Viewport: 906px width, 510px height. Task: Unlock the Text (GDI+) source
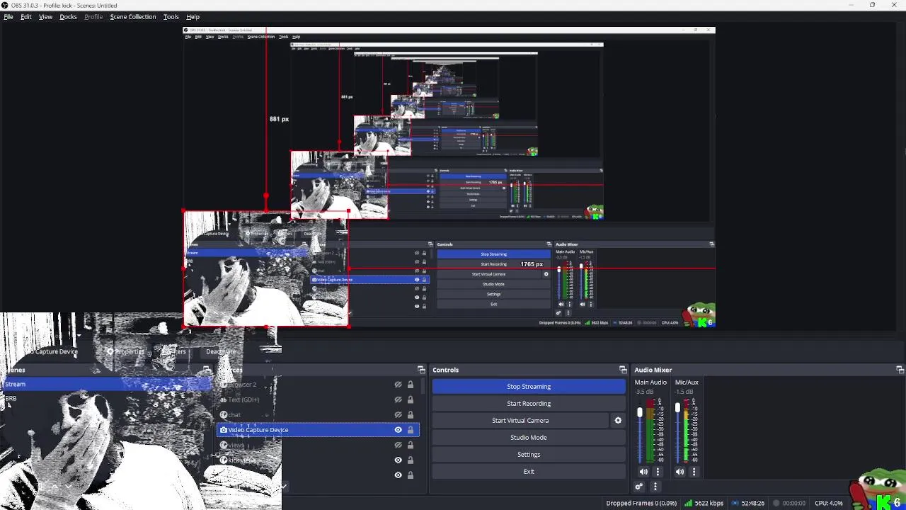point(410,399)
